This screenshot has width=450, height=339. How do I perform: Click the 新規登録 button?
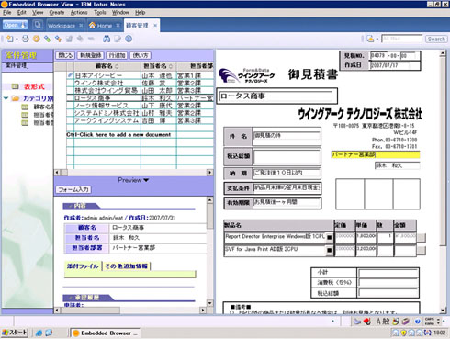pyautogui.click(x=90, y=55)
